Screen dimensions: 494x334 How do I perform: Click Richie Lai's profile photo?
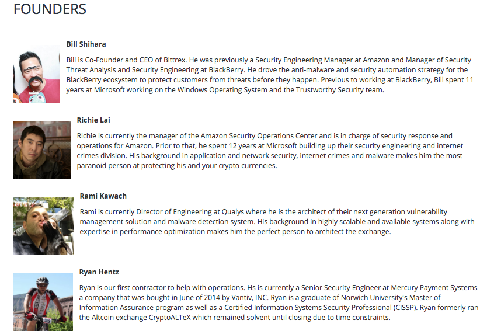(42, 150)
